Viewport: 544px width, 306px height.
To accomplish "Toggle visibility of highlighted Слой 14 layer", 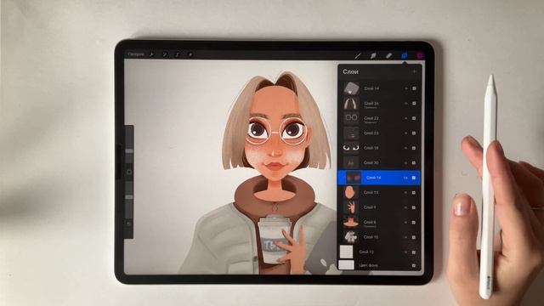I will click(414, 178).
